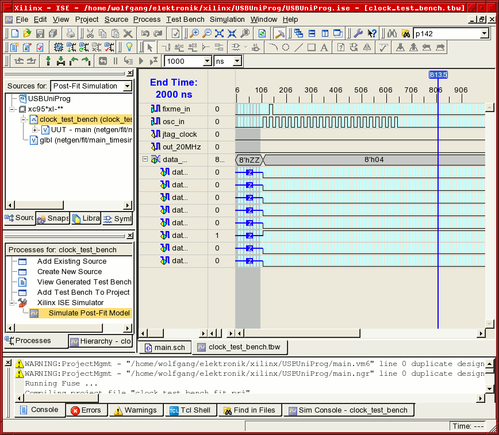Open a file using the folder icon
The width and height of the screenshot is (499, 435).
click(28, 33)
